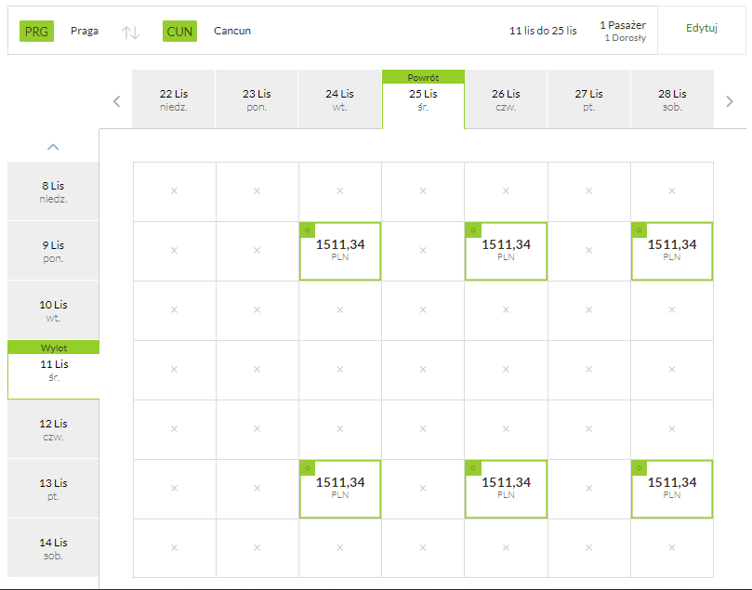752x590 pixels.
Task: Click star icon on 9 Lis / 24 Lis fare
Action: pyautogui.click(x=308, y=230)
